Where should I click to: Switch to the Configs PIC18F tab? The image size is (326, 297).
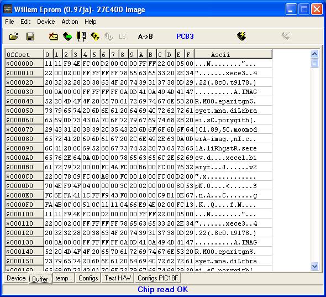click(x=158, y=278)
